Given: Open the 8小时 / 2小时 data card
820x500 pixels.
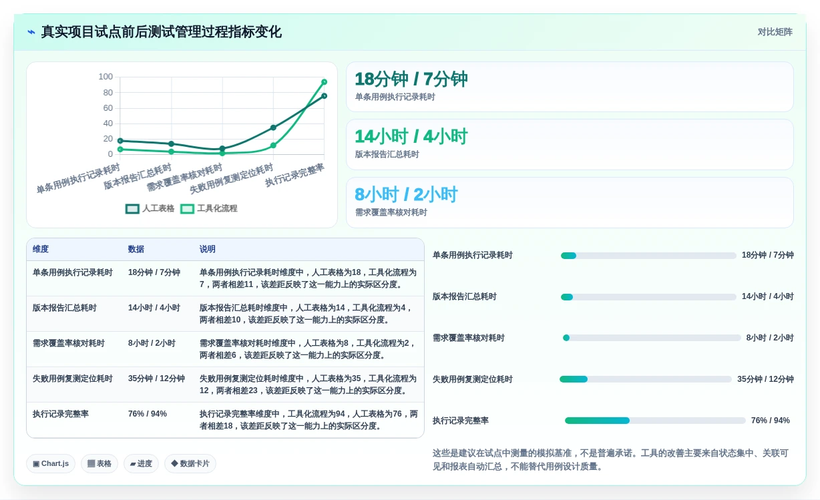Looking at the screenshot, I should [x=570, y=202].
